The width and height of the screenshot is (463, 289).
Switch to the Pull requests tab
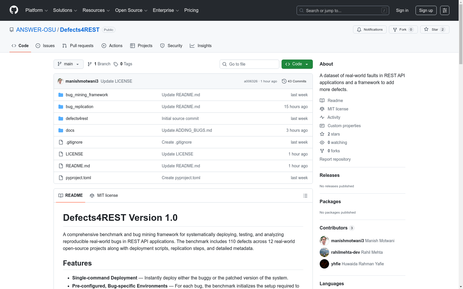[78, 46]
